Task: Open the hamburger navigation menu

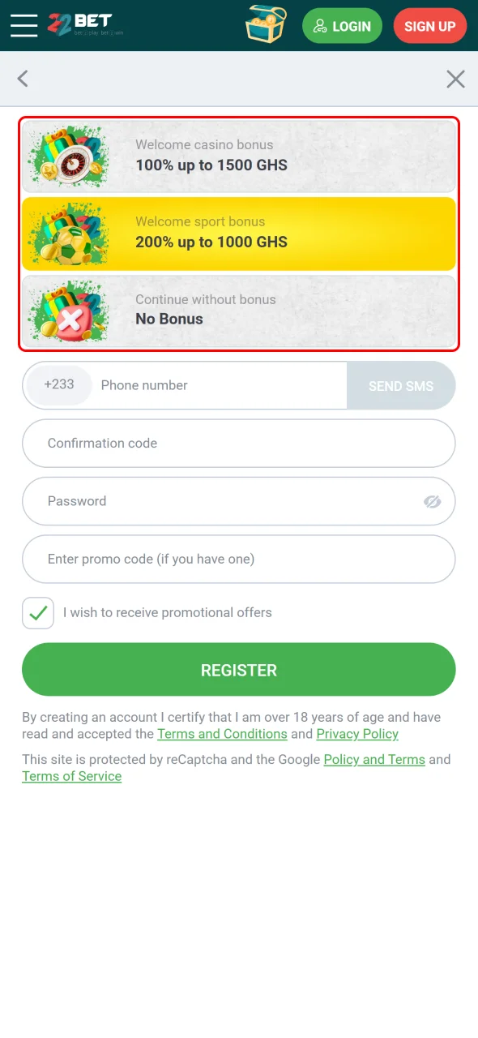Action: [23, 25]
